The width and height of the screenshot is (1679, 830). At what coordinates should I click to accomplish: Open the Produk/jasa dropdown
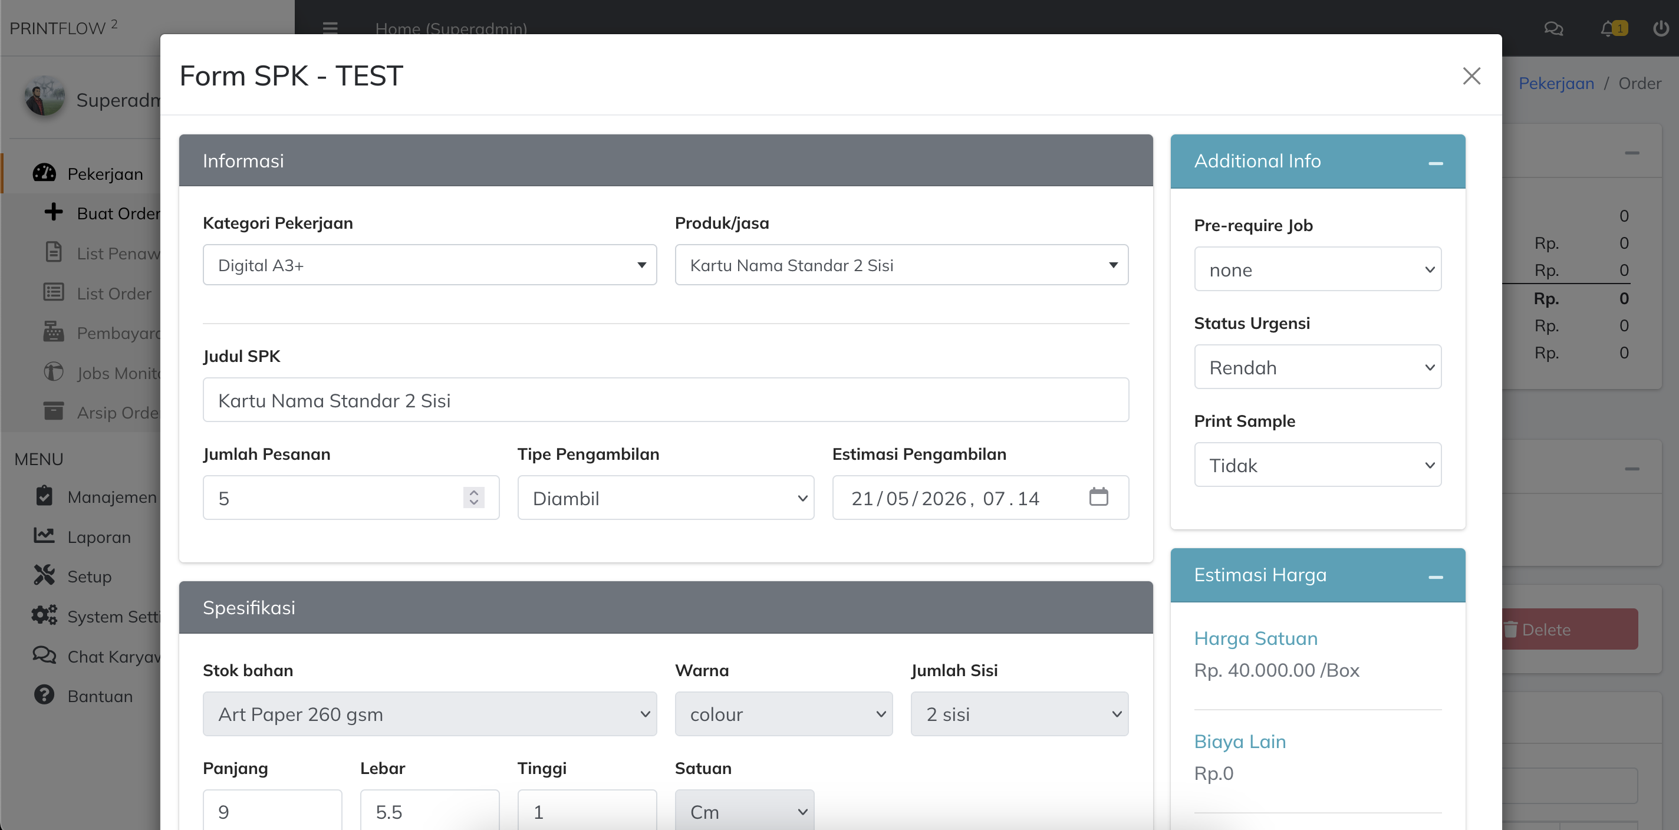[x=901, y=265]
